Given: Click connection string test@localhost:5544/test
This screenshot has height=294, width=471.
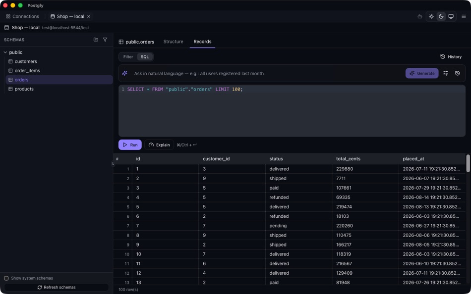Looking at the screenshot, I should coord(65,28).
